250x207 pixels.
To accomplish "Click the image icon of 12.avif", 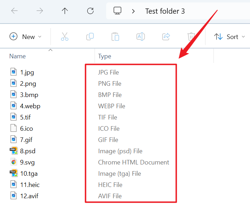I will click(x=14, y=195).
